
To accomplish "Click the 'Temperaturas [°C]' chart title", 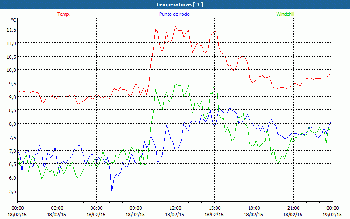I will point(179,4).
